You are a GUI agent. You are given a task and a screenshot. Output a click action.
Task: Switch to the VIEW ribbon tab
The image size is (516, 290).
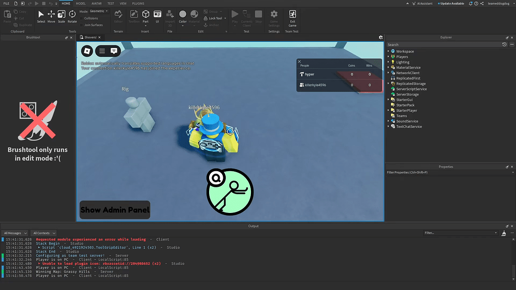[x=123, y=4]
